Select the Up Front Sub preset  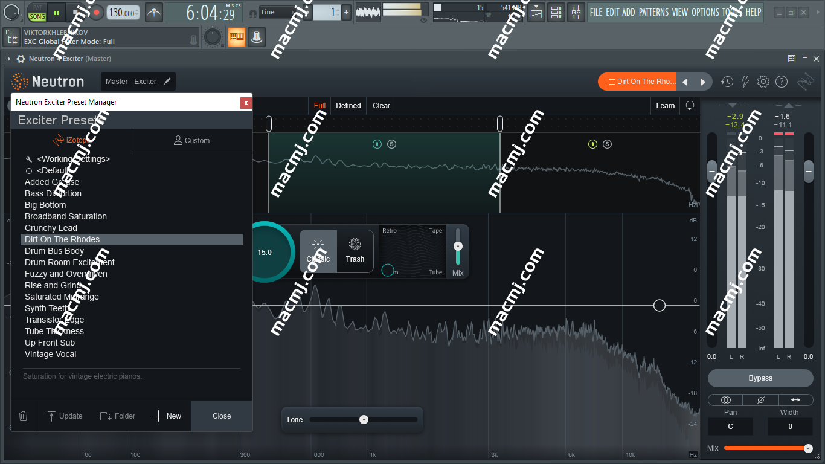50,343
